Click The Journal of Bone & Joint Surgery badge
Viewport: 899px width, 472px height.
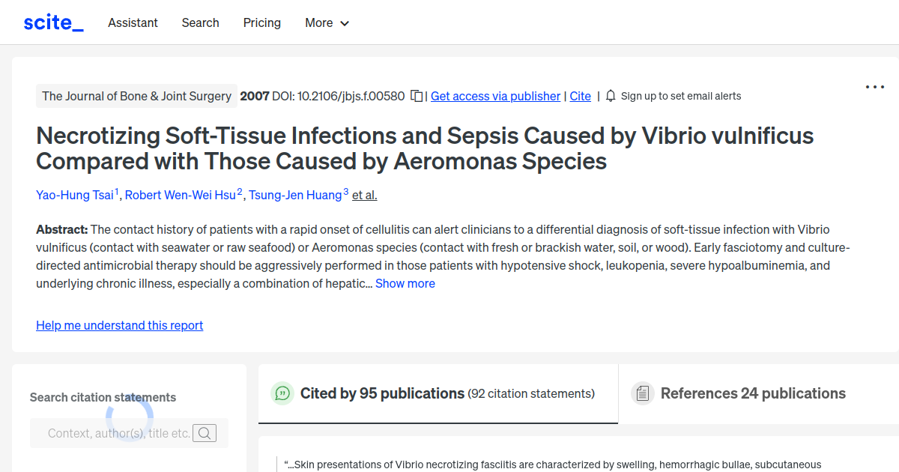tap(136, 96)
